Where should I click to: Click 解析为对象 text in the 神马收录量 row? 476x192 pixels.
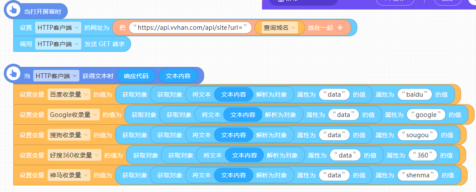[x=272, y=175]
